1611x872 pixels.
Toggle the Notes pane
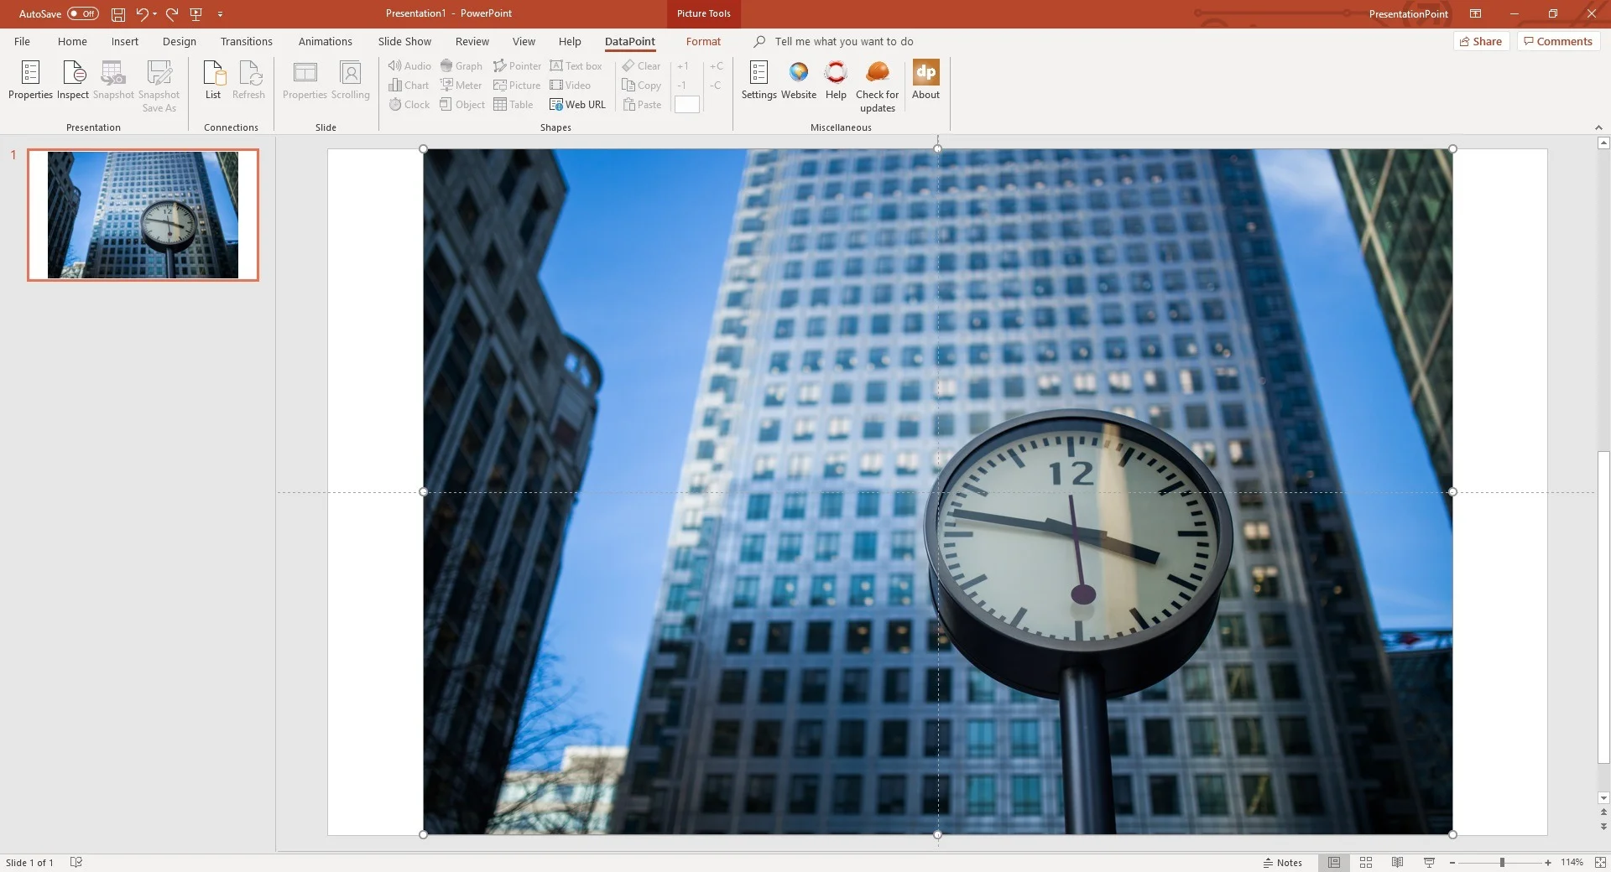tap(1283, 863)
